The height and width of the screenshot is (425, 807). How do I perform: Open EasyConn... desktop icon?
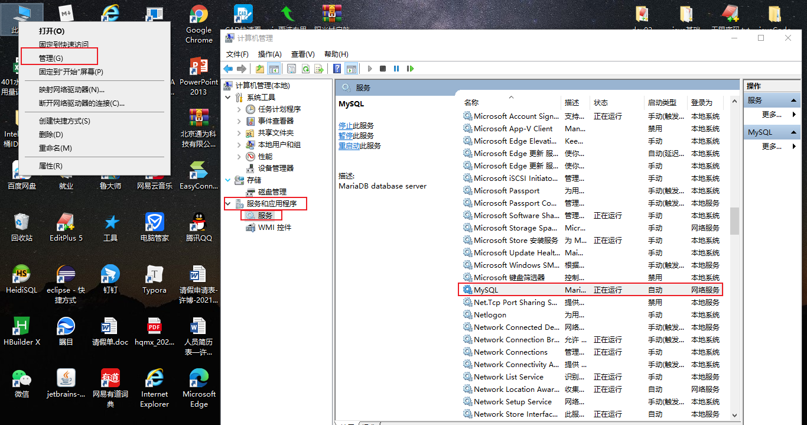click(x=199, y=175)
